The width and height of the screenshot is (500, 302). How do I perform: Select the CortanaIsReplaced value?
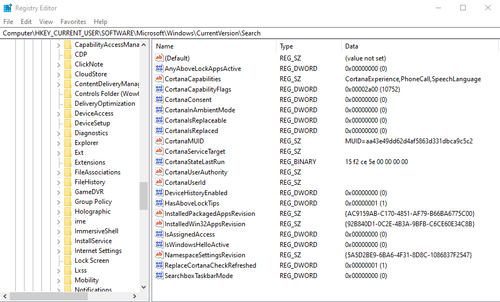[x=191, y=130]
